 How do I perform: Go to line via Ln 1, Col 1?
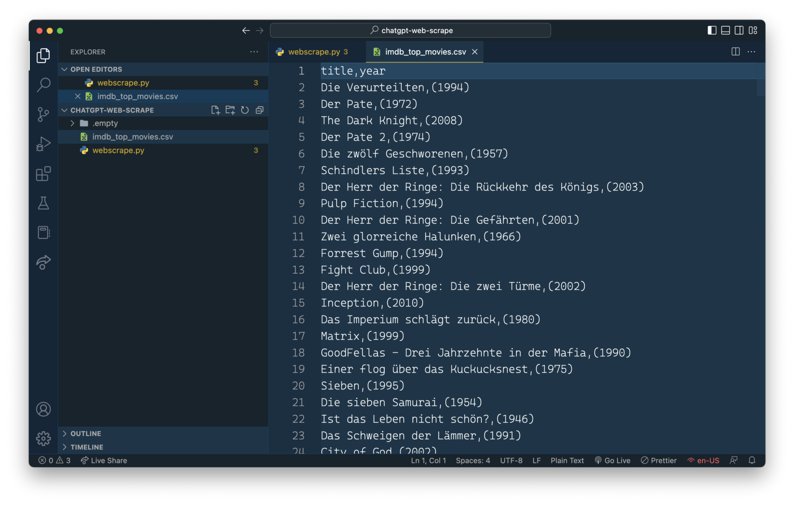(x=428, y=460)
